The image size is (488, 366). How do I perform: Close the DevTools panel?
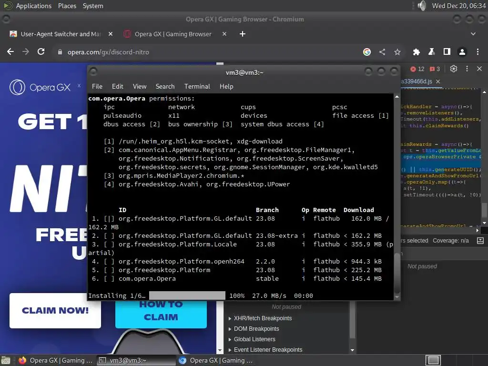tap(479, 69)
